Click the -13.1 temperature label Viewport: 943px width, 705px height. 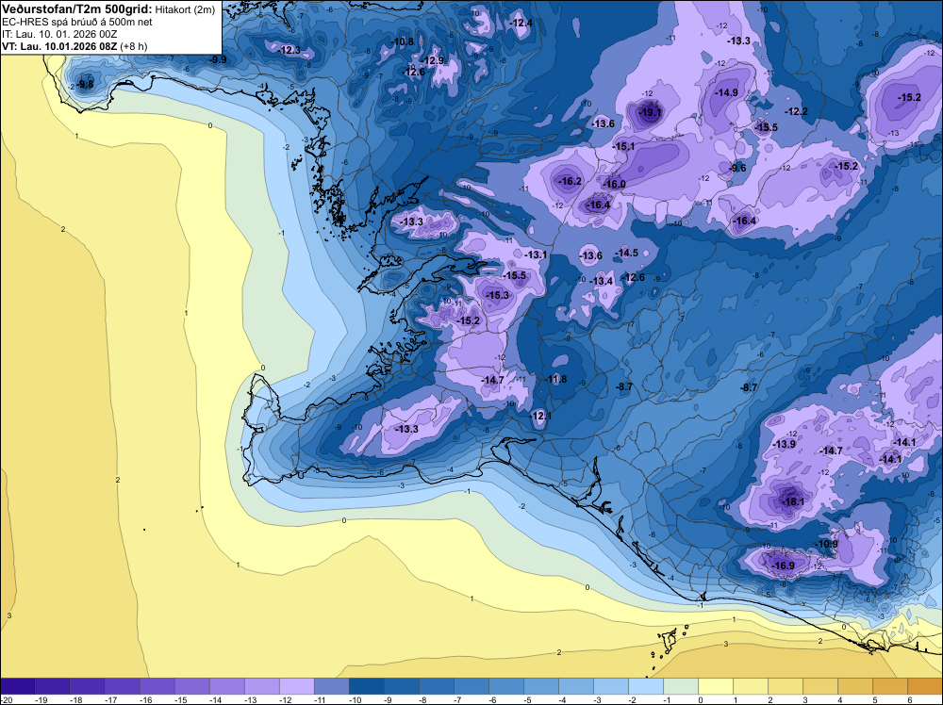[x=536, y=254]
